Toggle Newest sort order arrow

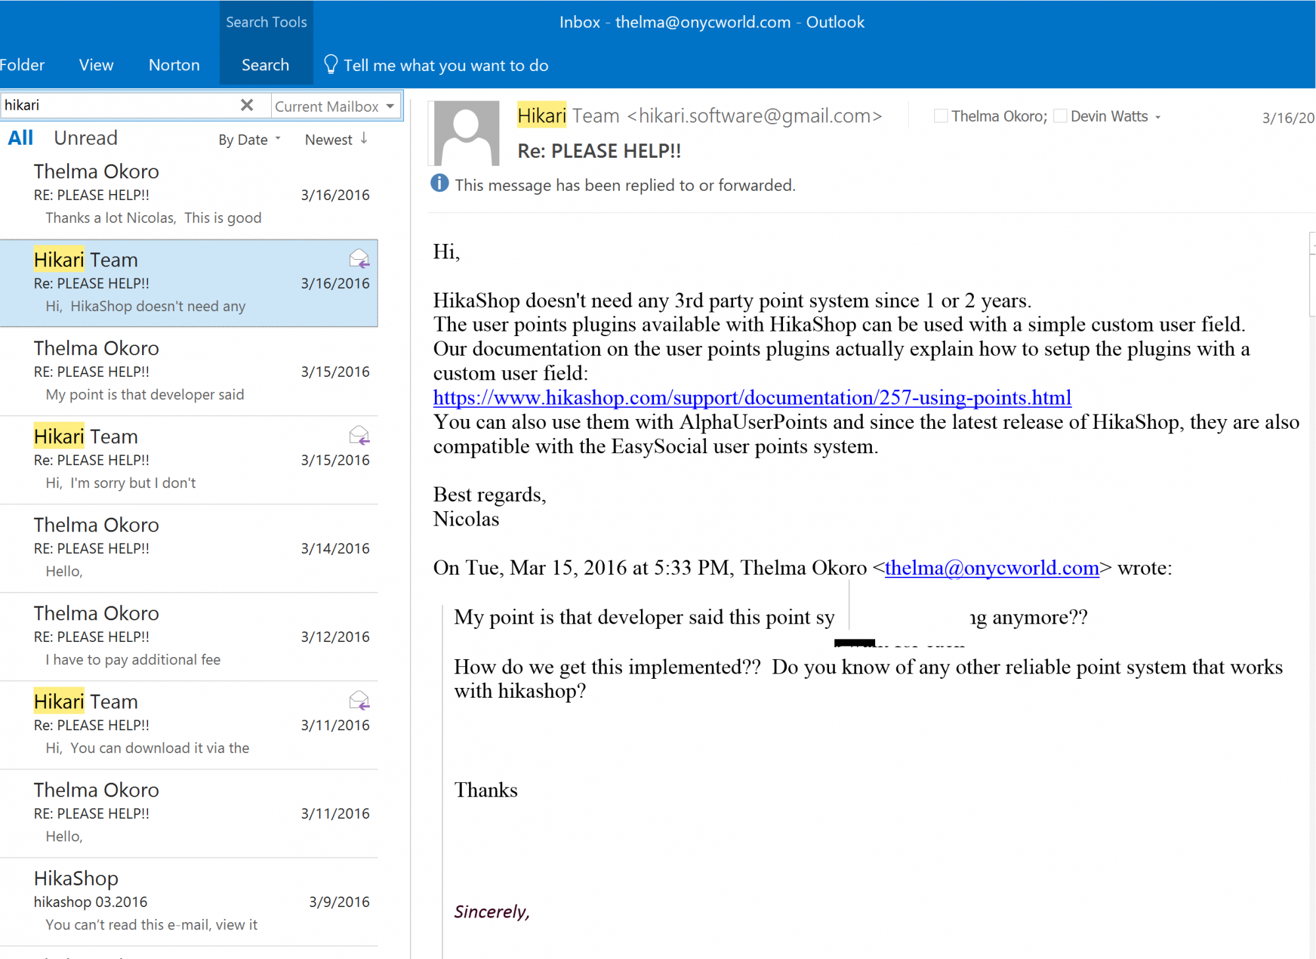(x=364, y=139)
